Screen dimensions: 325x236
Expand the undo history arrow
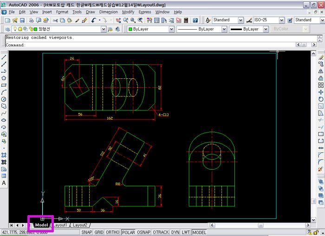99,20
